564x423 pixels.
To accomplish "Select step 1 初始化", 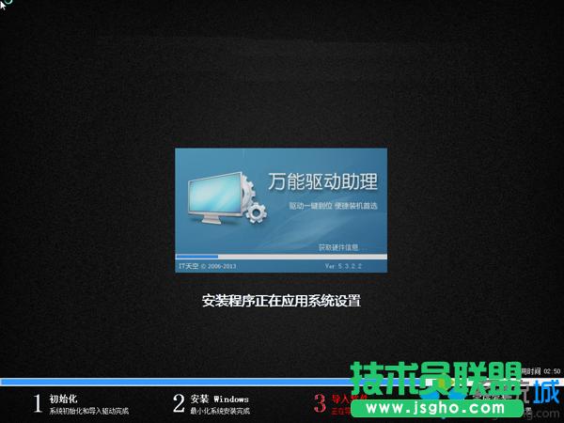I will pos(64,399).
